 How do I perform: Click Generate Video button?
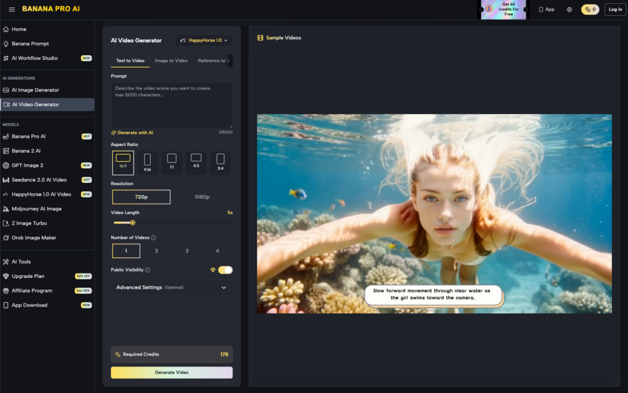[x=172, y=373]
